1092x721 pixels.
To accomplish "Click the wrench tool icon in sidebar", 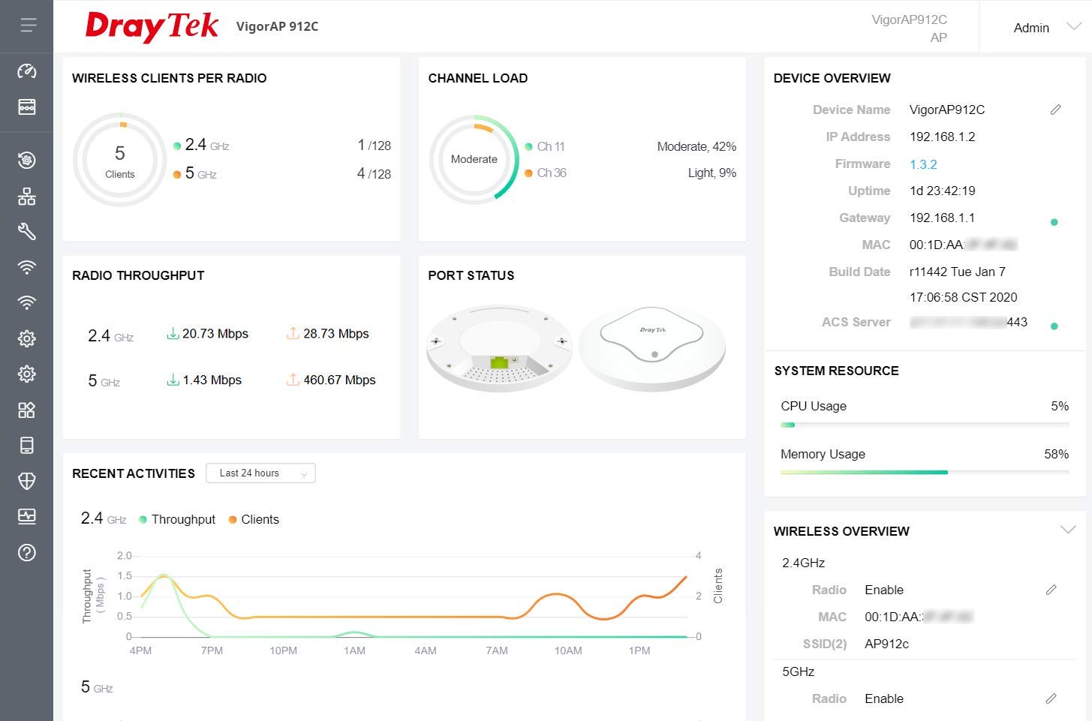I will pyautogui.click(x=27, y=232).
